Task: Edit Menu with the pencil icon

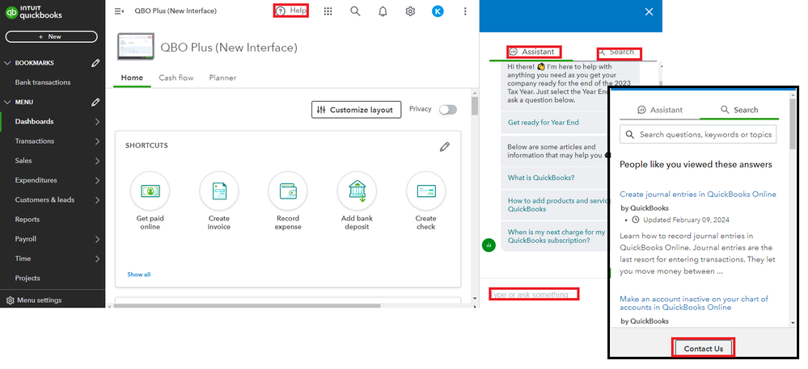Action: (x=95, y=102)
